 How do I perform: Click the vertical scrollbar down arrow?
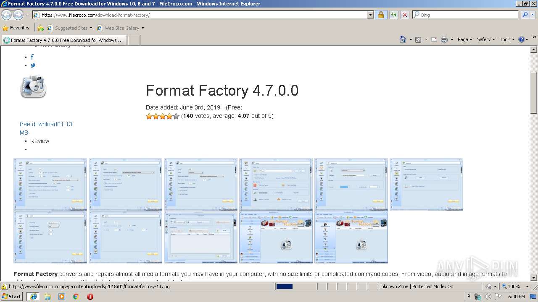[534, 277]
